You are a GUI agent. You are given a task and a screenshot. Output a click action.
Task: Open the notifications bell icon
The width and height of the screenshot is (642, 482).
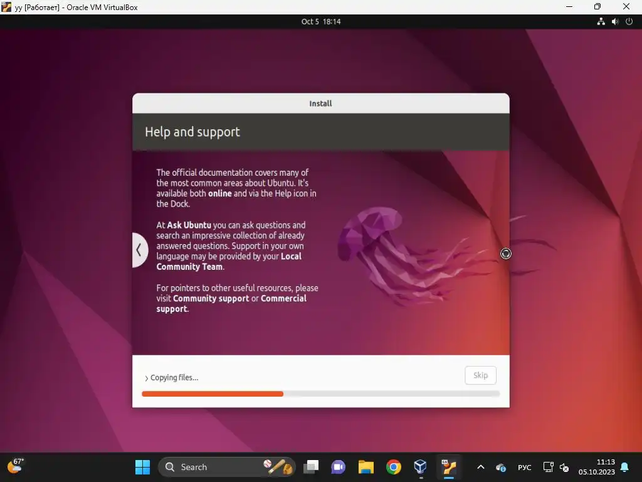point(625,467)
